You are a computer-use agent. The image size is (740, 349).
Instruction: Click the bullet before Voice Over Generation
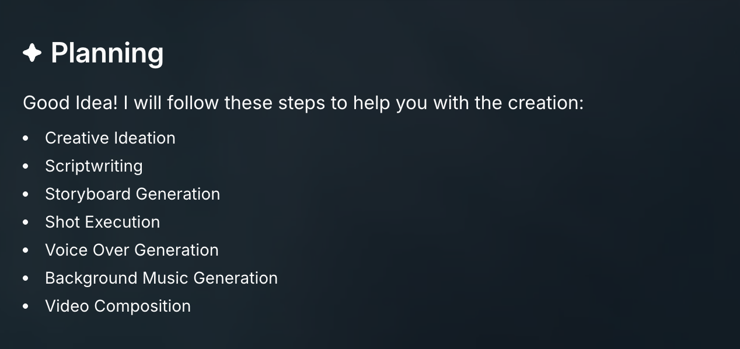tap(26, 250)
